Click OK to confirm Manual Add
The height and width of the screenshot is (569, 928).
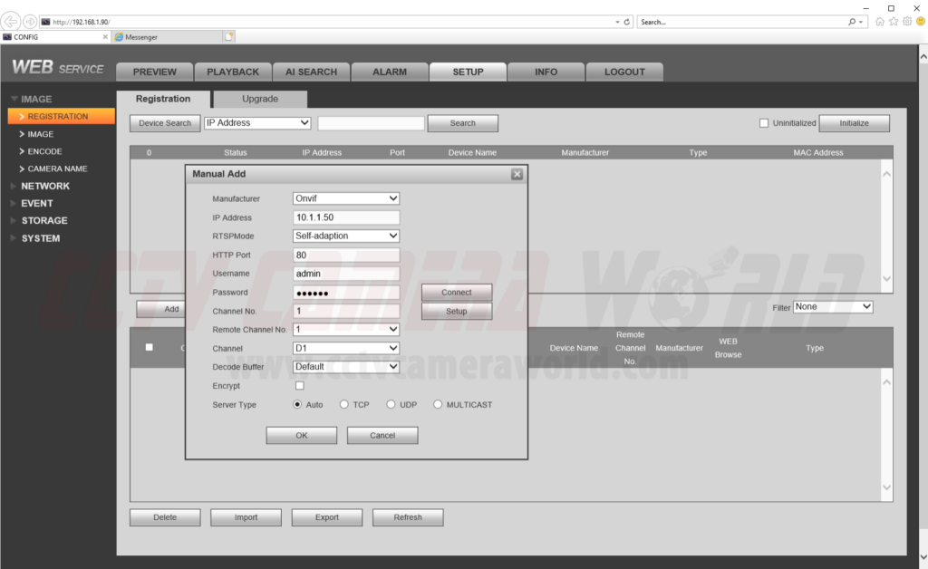(302, 436)
